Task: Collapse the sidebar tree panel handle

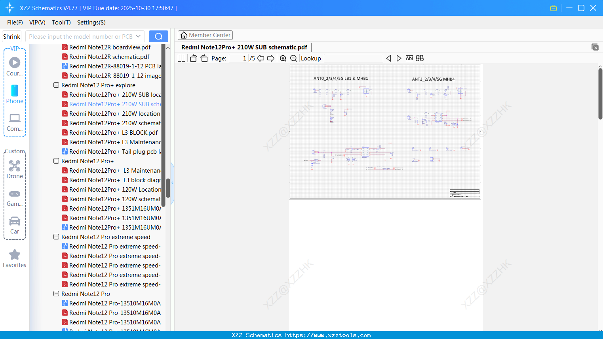Action: (172, 183)
